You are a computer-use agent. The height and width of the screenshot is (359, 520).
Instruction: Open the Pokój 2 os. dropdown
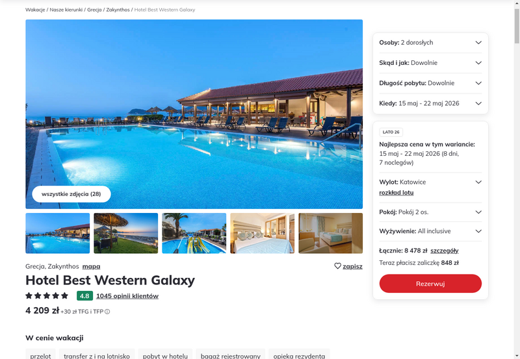tap(430, 212)
